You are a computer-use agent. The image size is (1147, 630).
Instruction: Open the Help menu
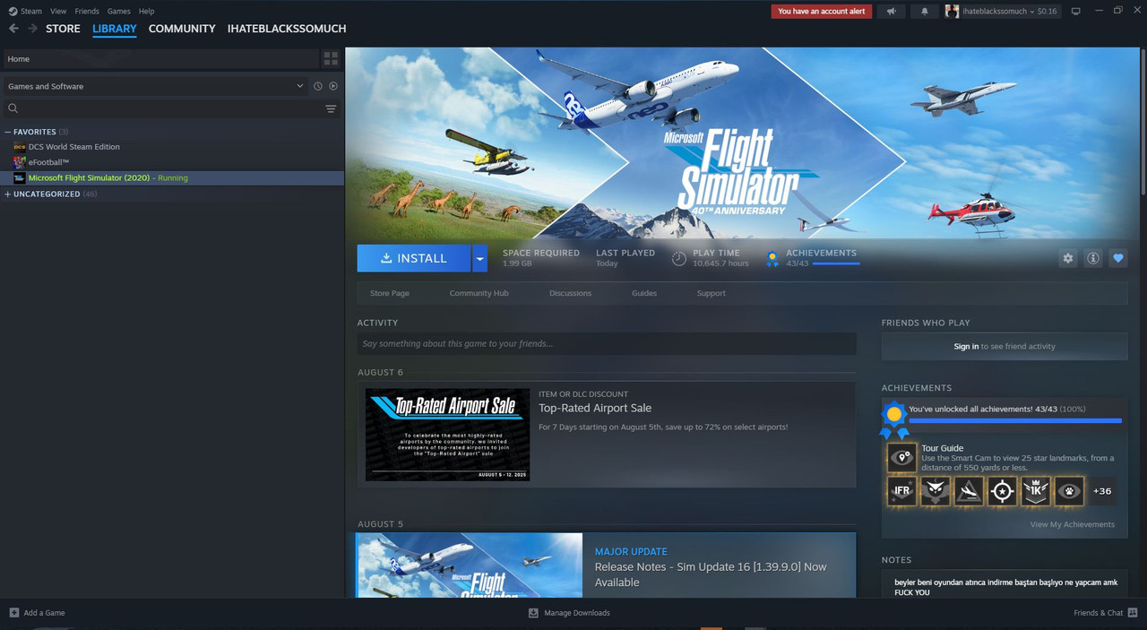pos(146,12)
